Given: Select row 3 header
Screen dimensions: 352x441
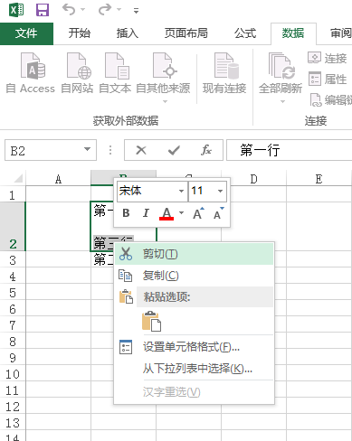Looking at the screenshot, I should (13, 260).
